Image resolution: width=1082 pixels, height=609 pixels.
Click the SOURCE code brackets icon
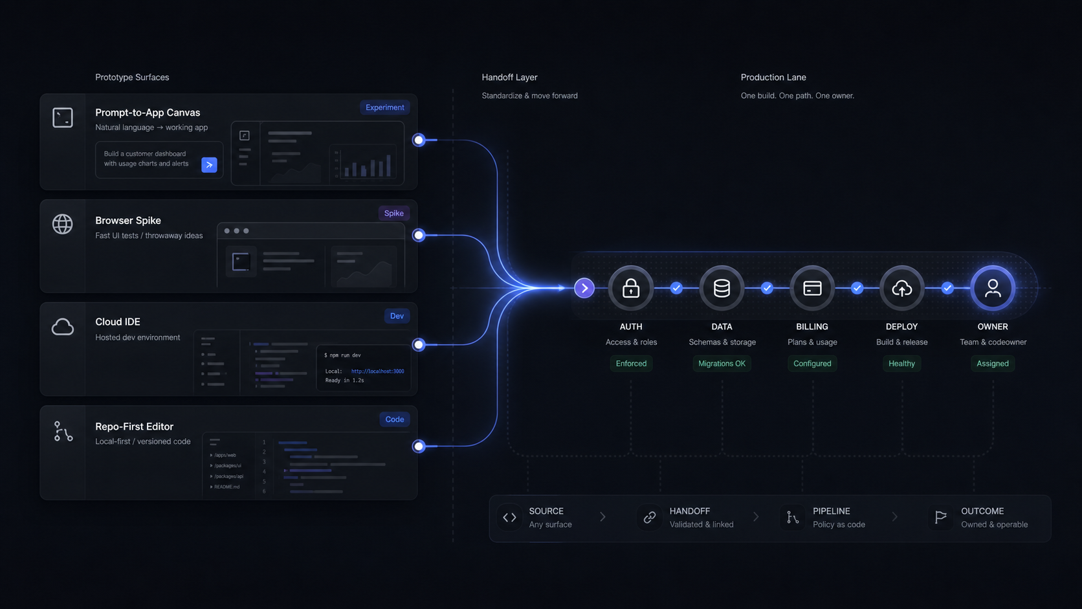510,517
